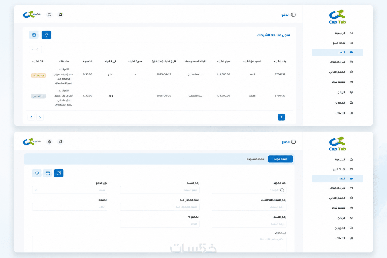
Task: Click amount IL 1,200.00 in the table
Action: coord(223,96)
